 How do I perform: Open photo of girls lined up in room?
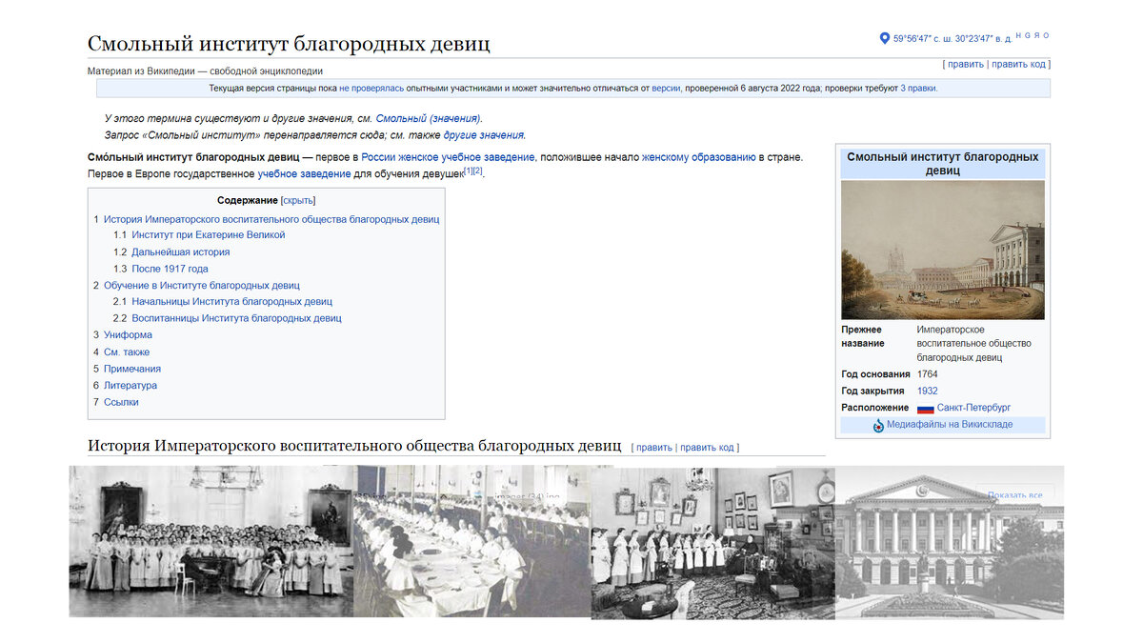[x=712, y=542]
